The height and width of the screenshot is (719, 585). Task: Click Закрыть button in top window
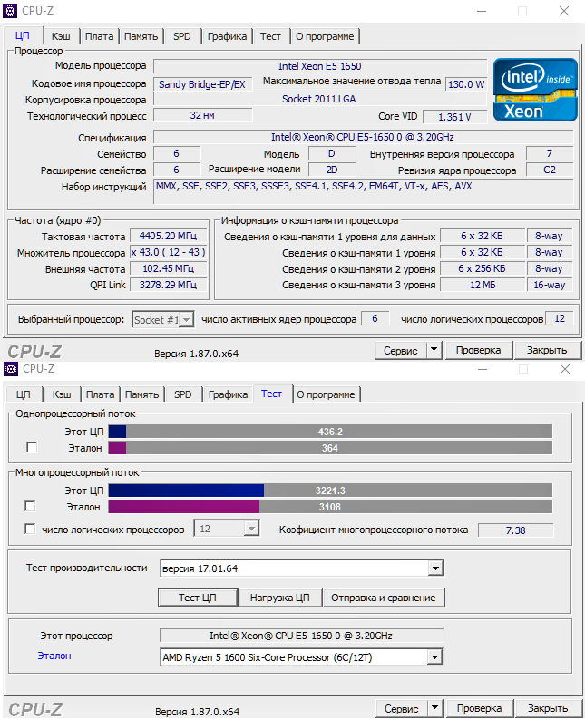point(547,350)
